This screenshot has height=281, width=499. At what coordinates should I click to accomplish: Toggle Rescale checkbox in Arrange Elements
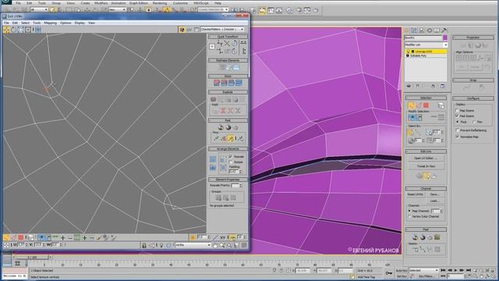click(x=231, y=156)
